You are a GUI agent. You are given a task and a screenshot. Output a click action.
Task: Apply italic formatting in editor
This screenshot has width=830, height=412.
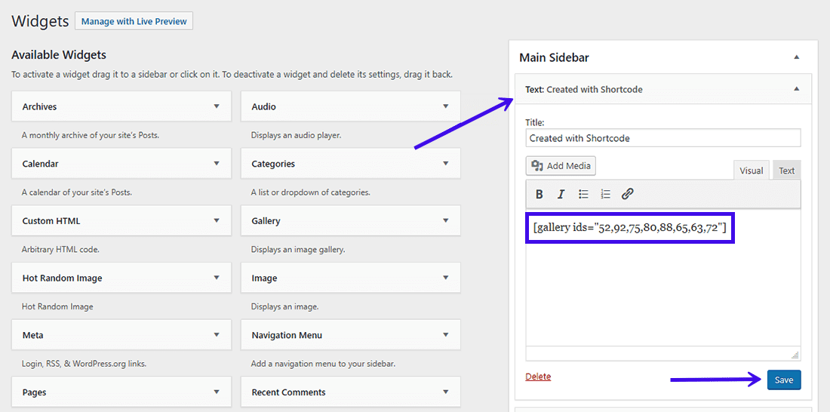(x=561, y=194)
